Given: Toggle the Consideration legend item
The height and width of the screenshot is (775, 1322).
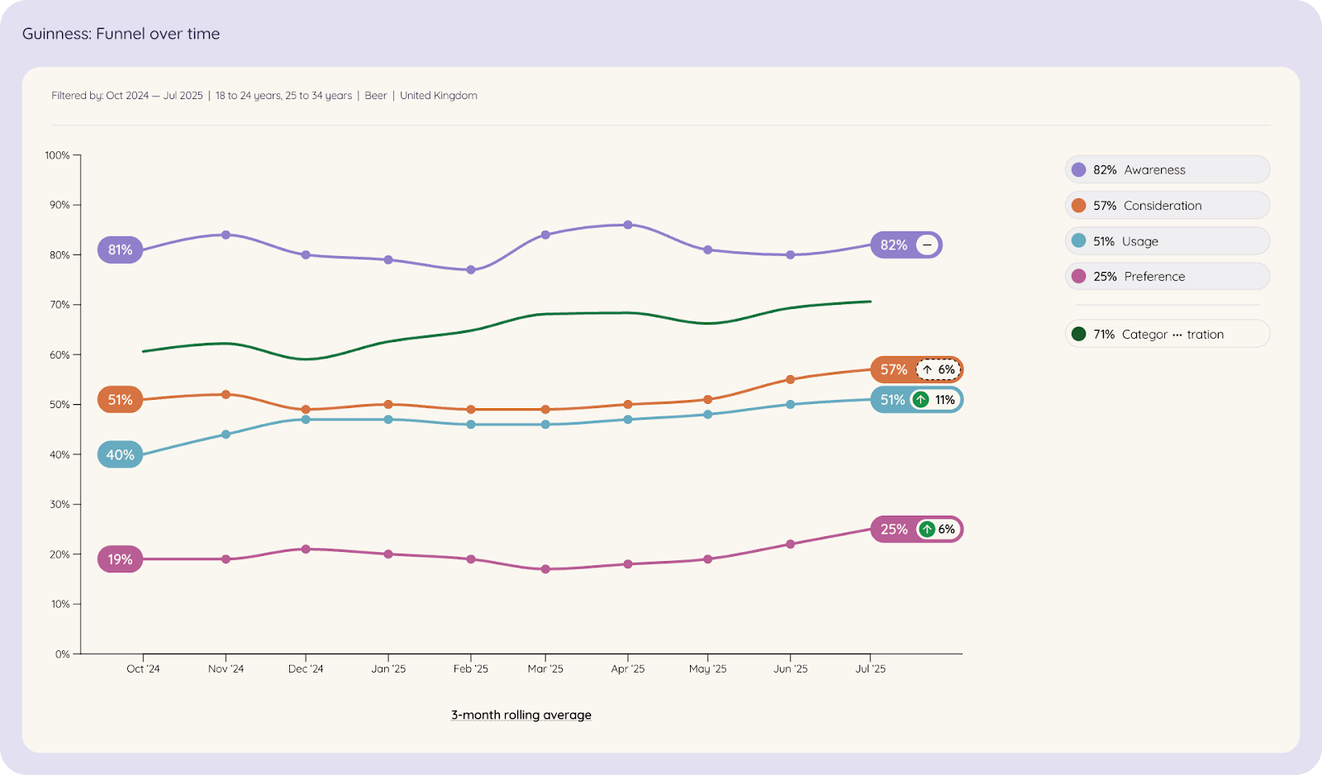Looking at the screenshot, I should [x=1167, y=206].
